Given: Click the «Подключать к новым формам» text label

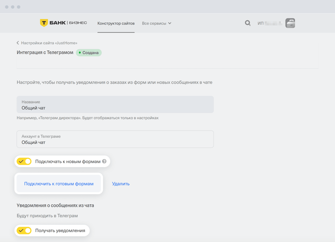Looking at the screenshot, I should point(68,161).
